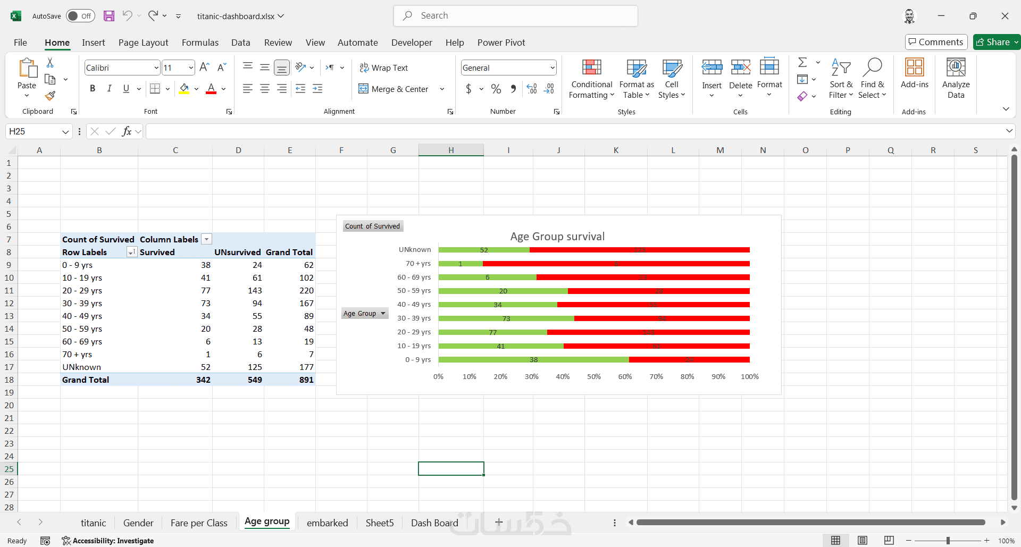
Task: Click the Share button
Action: pyautogui.click(x=997, y=42)
